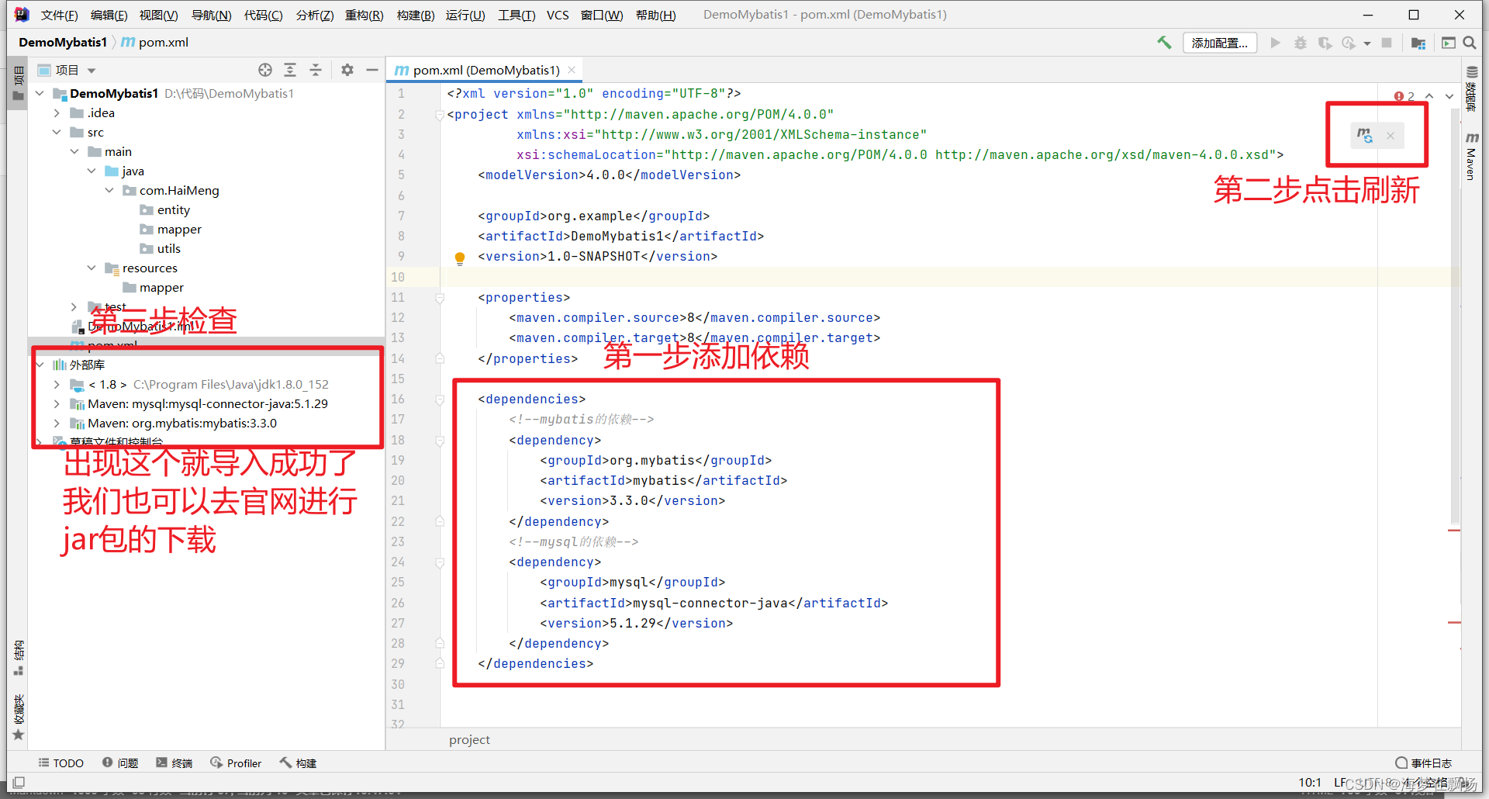Open the 编辑(E) menu
Viewport: 1489px width, 799px height.
click(109, 15)
